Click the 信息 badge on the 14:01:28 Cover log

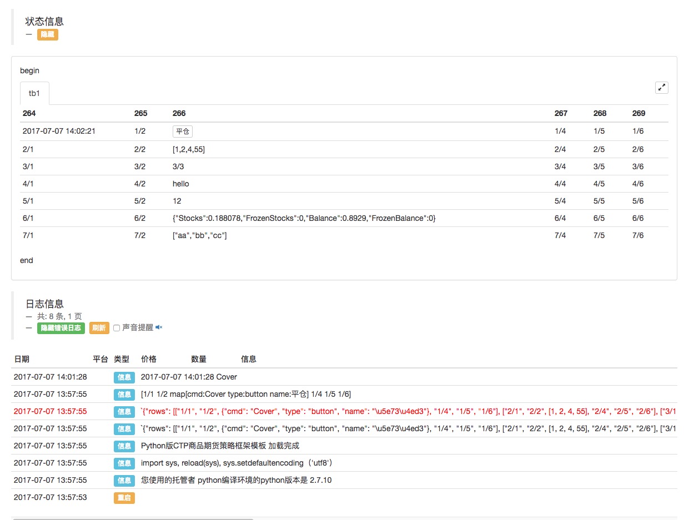coord(124,377)
